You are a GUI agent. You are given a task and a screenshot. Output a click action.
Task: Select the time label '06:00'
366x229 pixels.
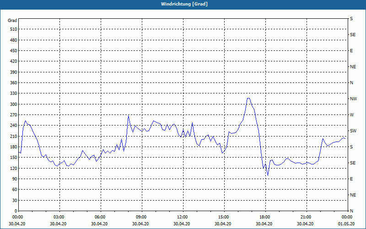pos(100,217)
